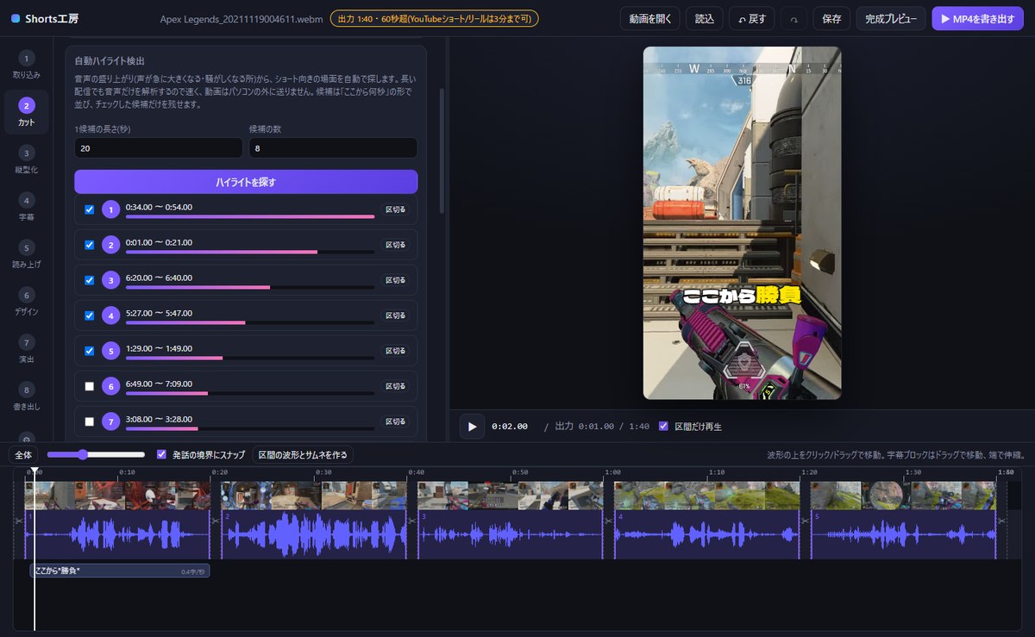
Task: Click waveform of timeline segment 4
Action: pyautogui.click(x=706, y=534)
